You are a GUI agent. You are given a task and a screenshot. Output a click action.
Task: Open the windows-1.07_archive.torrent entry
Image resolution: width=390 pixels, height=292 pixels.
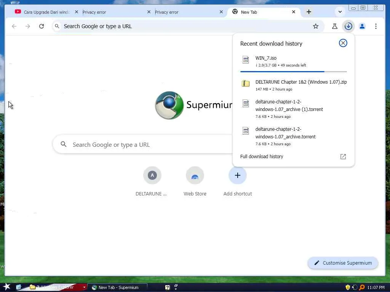pos(294,136)
